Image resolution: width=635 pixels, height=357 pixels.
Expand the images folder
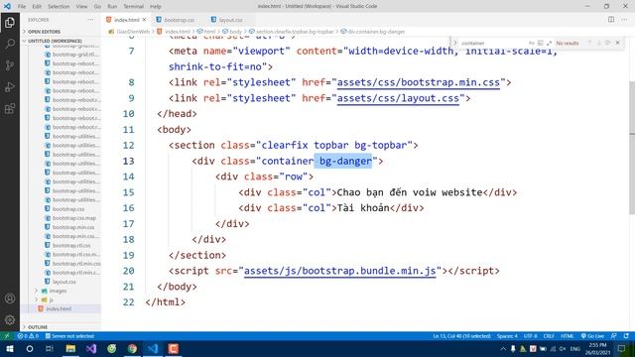(x=58, y=291)
